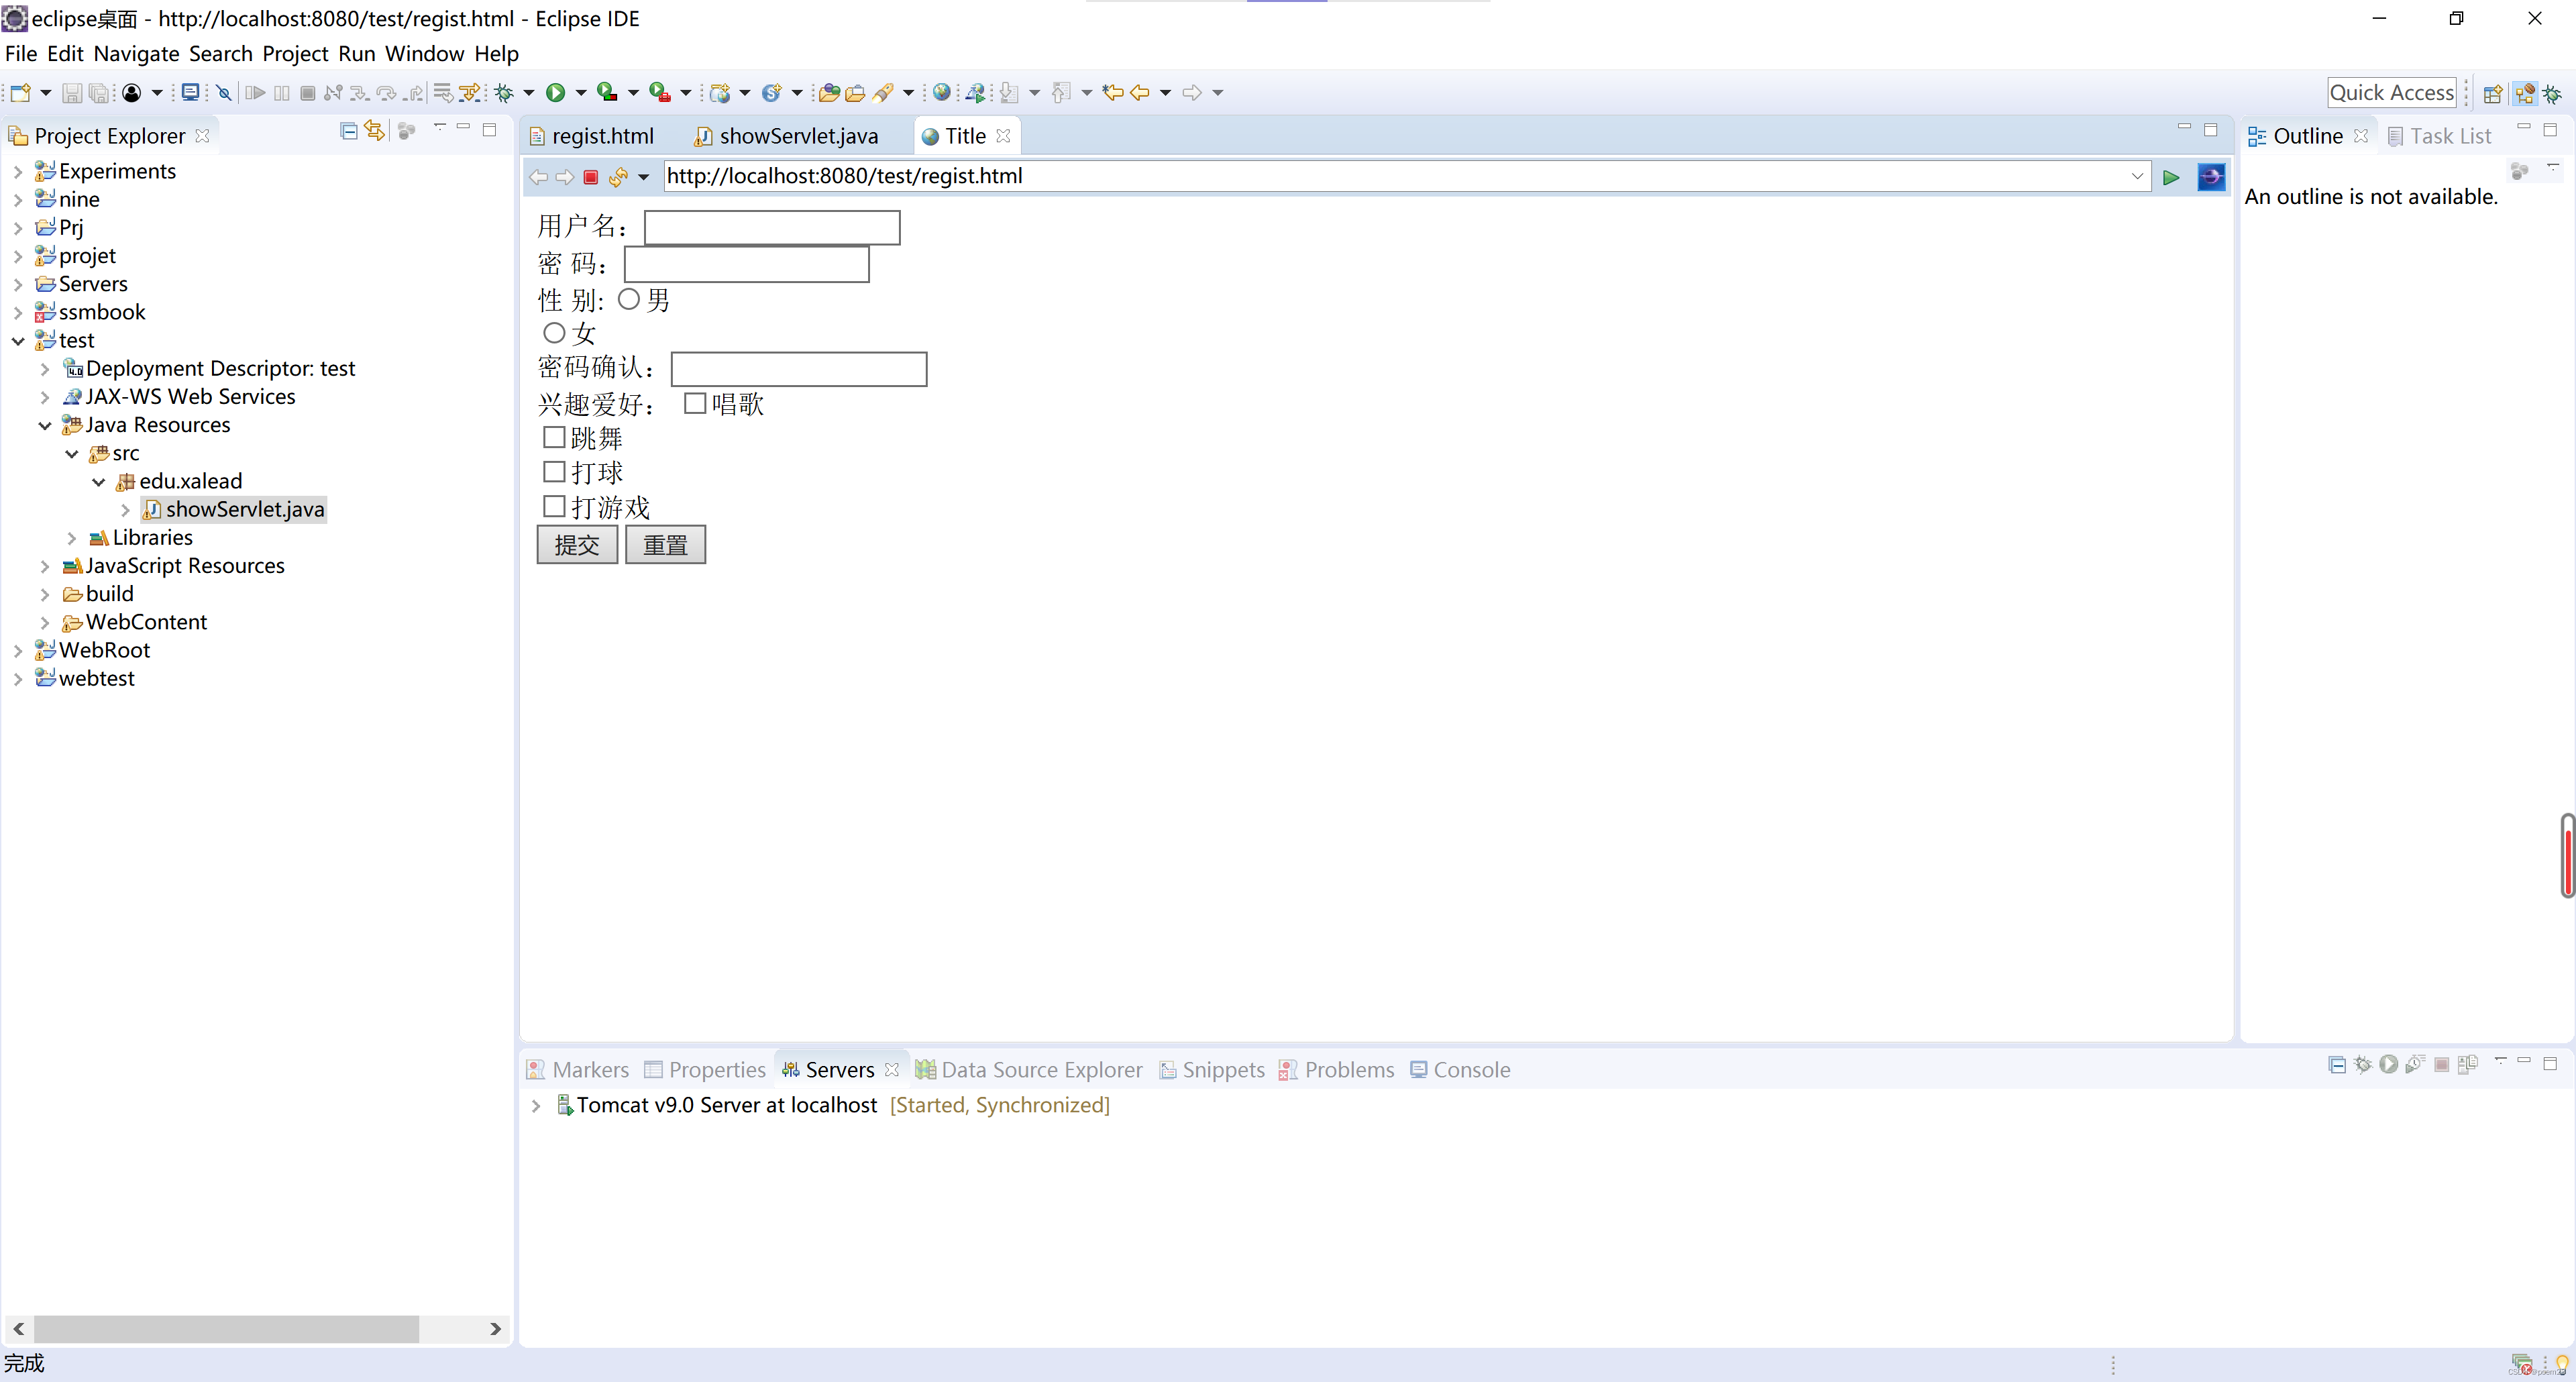Click the 重置 reset button
Viewport: 2576px width, 1382px height.
point(665,545)
